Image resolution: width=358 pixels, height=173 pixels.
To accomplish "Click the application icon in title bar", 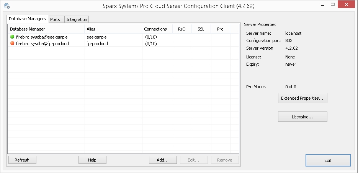I will (x=7, y=6).
